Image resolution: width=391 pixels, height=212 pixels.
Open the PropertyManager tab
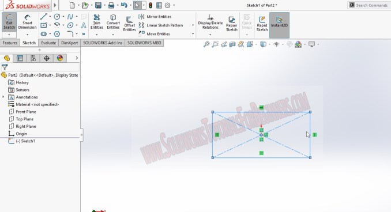pyautogui.click(x=20, y=58)
